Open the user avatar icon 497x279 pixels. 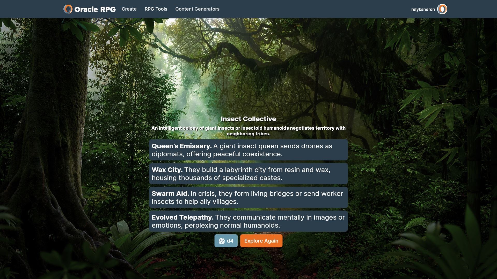(x=442, y=9)
